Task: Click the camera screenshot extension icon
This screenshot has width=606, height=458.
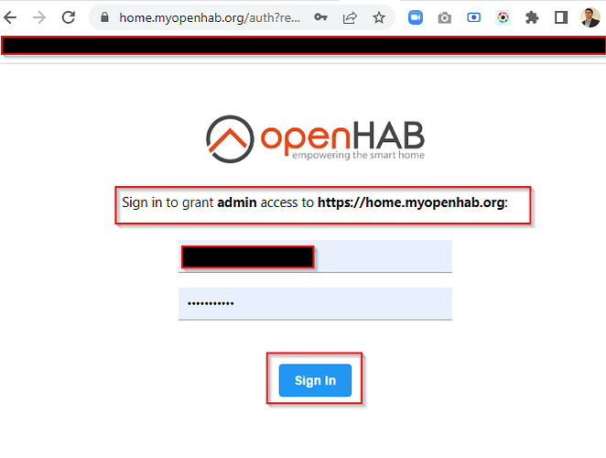Action: 445,17
